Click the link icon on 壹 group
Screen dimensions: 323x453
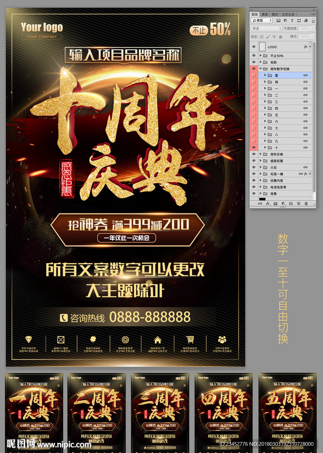point(305,75)
